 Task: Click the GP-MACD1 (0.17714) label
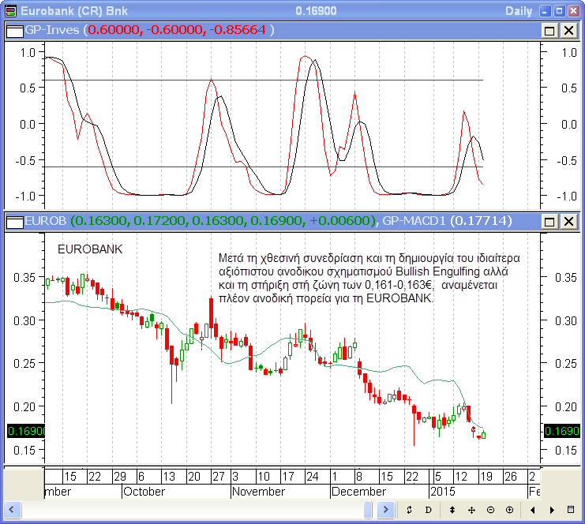[x=447, y=221]
